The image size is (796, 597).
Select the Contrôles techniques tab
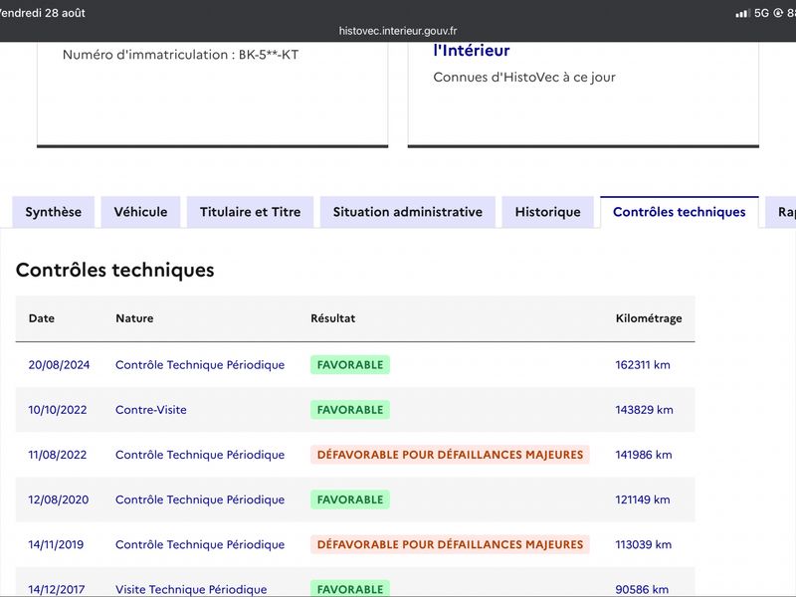680,212
